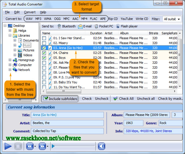185x154 pixels.
Task: Click the Libraries folder icon
Action: (15, 35)
